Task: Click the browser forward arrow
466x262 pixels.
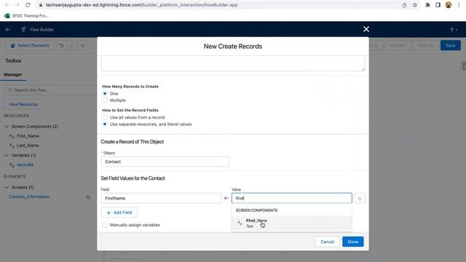Action: 17,5
